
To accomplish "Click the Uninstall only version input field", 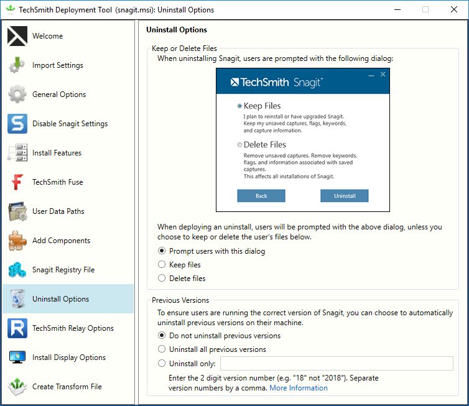I will click(337, 364).
